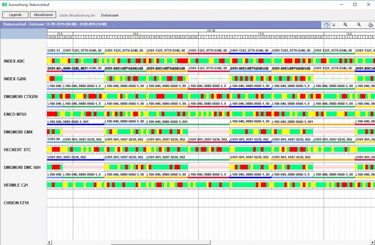
Task: Click the Unbekannt update status text
Action: point(109,15)
